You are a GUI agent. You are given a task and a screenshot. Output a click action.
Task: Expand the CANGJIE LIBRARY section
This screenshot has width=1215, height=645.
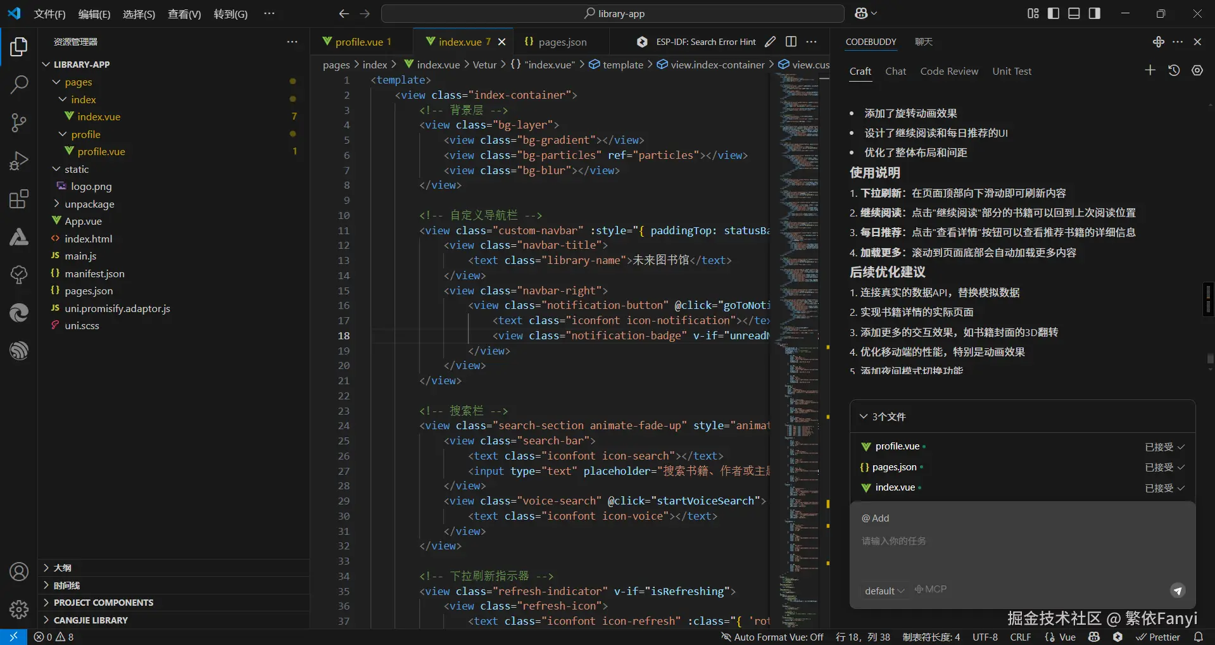(173, 620)
